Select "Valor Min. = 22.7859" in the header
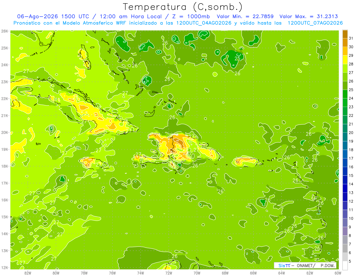 pyautogui.click(x=245, y=16)
